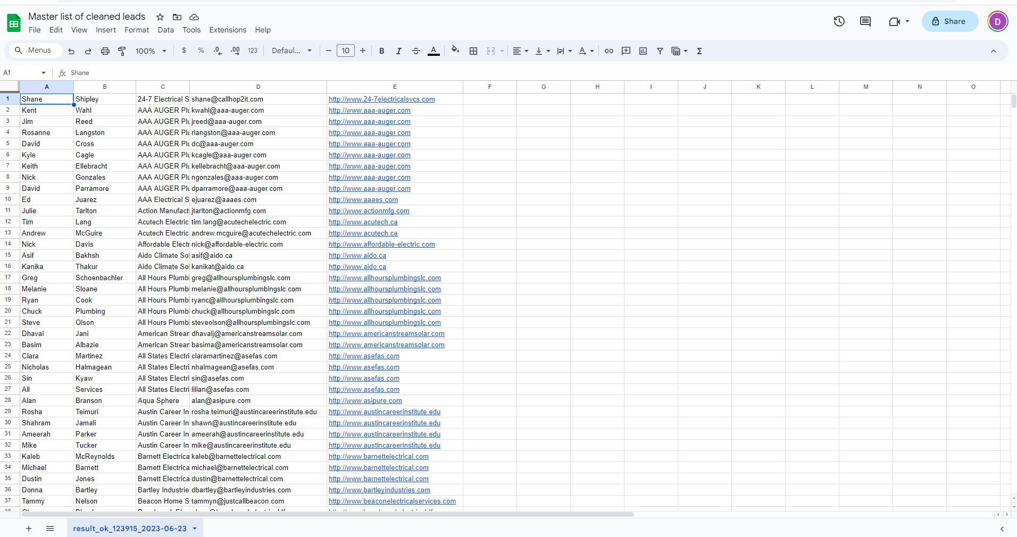The height and width of the screenshot is (537, 1017).
Task: Click the Share button
Action: pos(949,21)
